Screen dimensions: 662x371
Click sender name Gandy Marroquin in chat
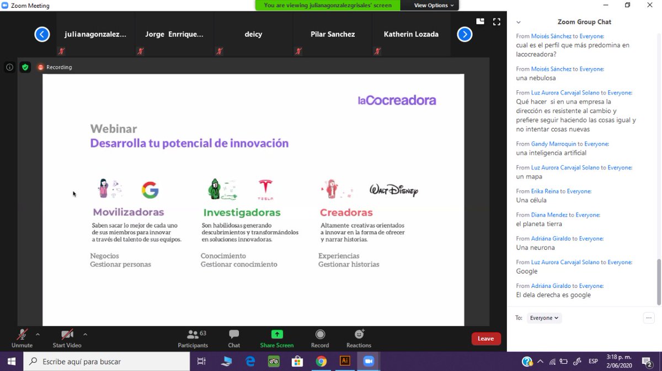pyautogui.click(x=553, y=144)
